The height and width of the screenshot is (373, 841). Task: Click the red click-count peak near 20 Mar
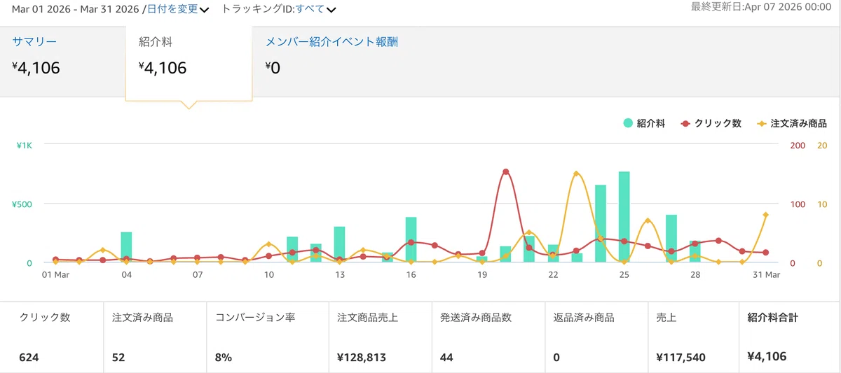505,171
